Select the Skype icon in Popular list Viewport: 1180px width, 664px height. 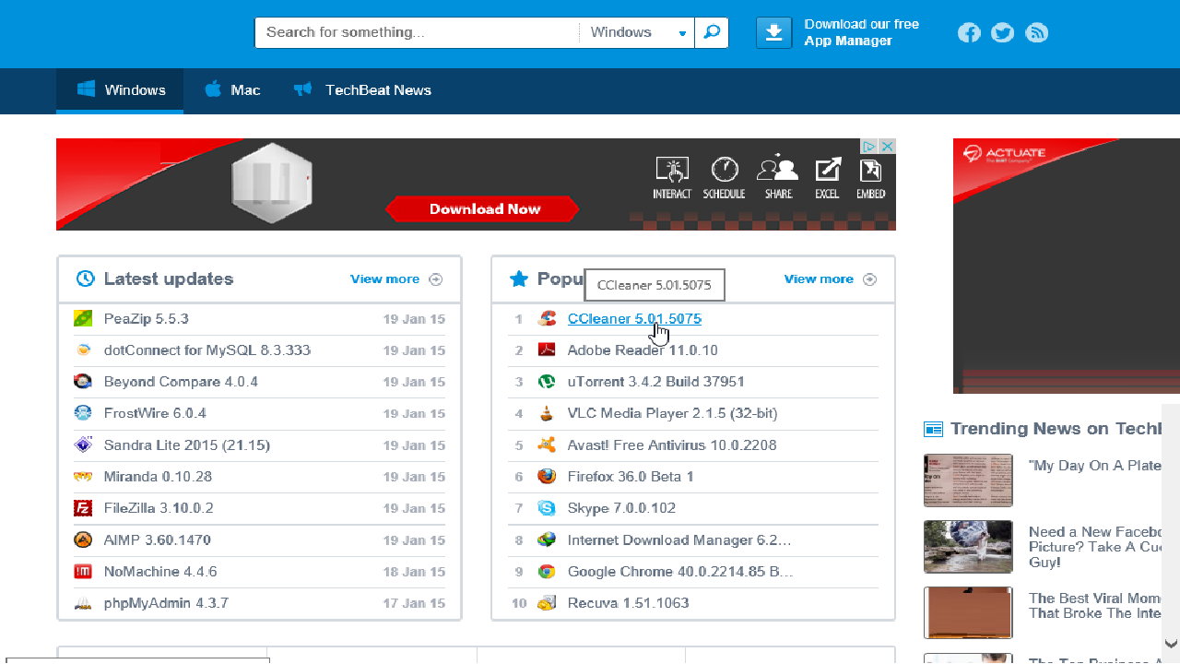(x=546, y=508)
